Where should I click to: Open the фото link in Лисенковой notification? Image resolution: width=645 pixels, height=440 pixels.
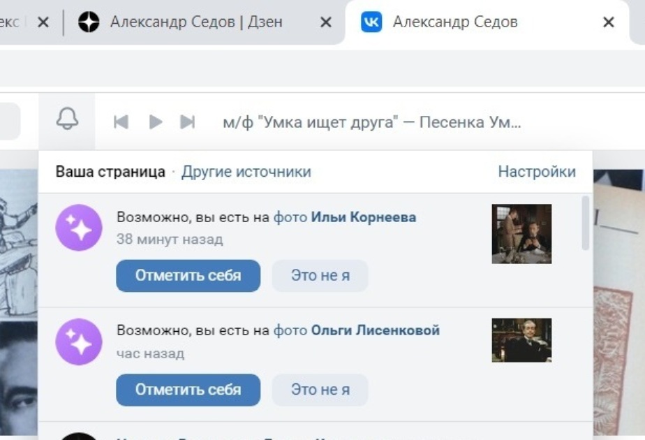tap(290, 330)
